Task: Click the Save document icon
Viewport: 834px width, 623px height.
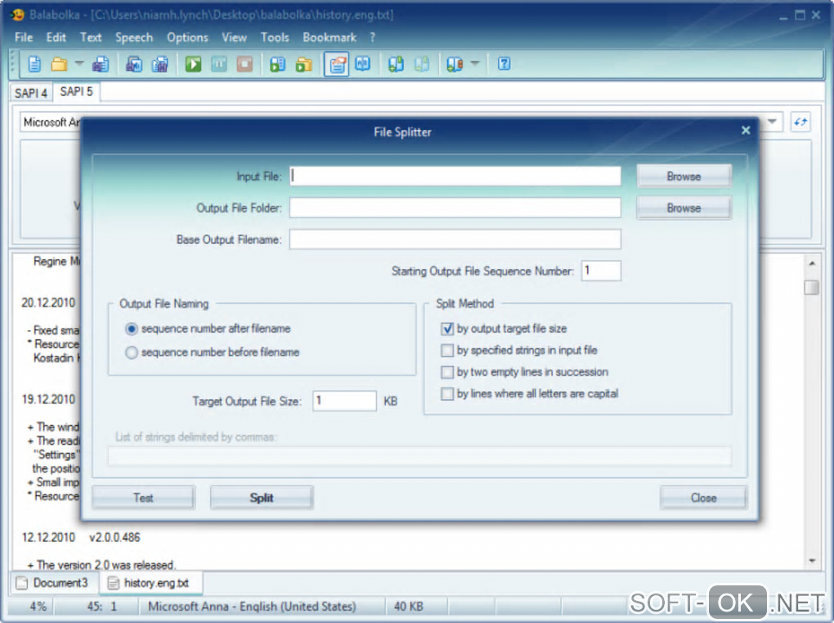Action: [101, 65]
